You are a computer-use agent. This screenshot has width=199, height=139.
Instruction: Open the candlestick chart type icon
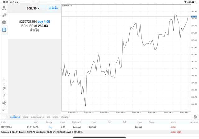[4, 88]
